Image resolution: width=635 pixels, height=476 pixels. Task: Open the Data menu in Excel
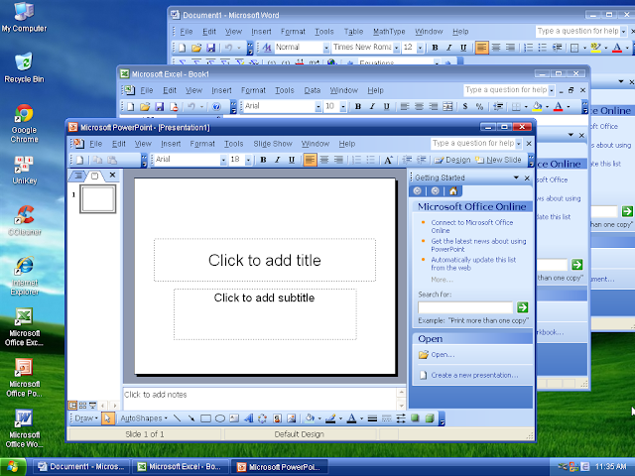pyautogui.click(x=313, y=90)
